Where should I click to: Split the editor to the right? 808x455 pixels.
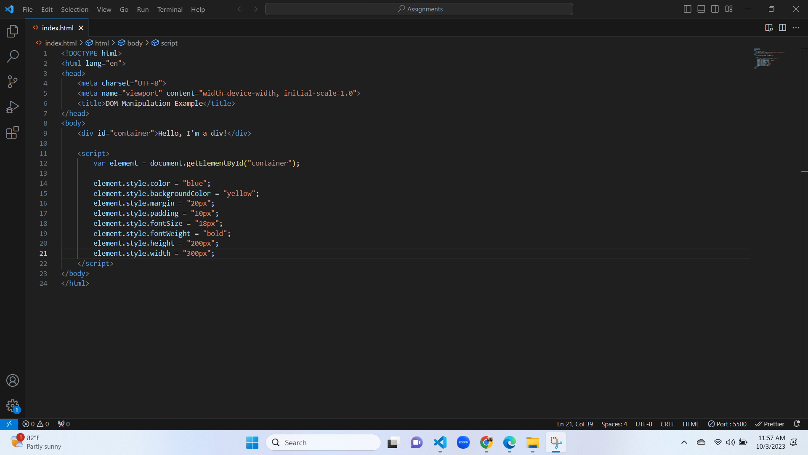pos(783,28)
